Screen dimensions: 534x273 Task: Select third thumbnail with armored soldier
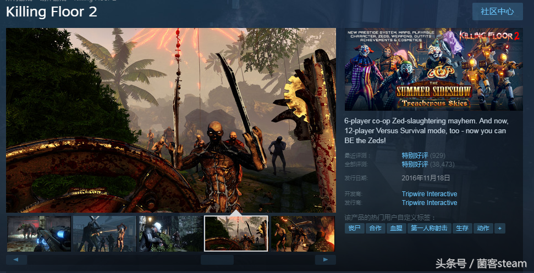pos(170,234)
